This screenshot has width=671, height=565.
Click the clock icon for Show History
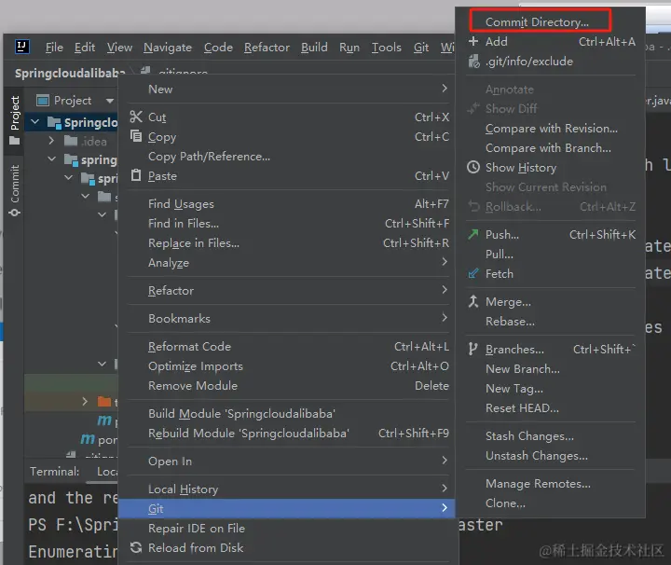(472, 167)
